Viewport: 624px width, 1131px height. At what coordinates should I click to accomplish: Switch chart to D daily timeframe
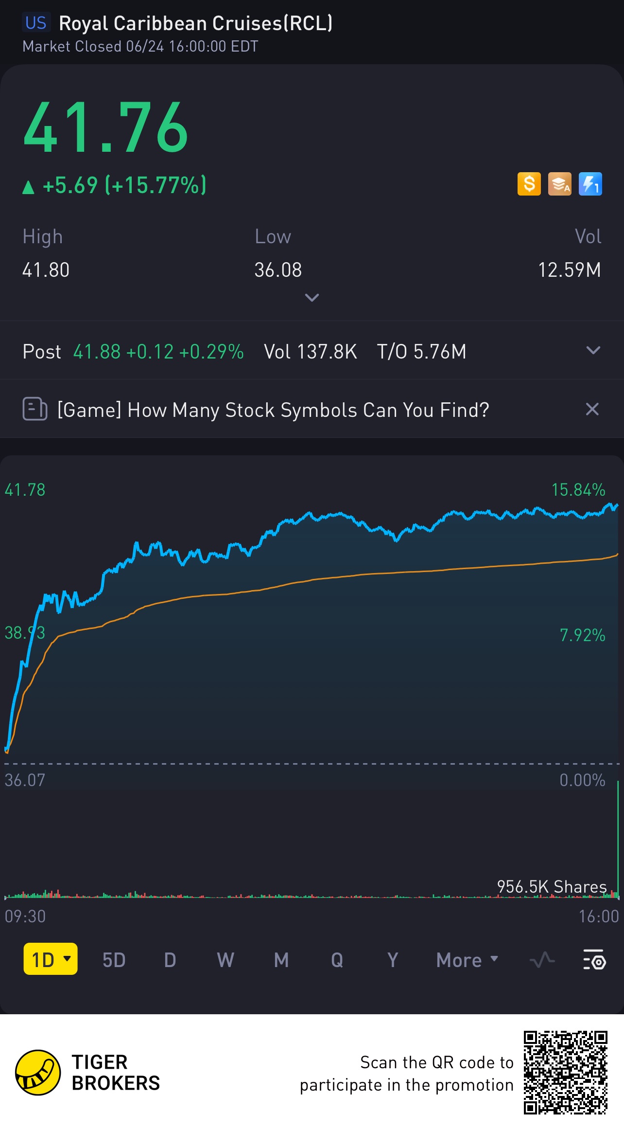click(x=170, y=960)
